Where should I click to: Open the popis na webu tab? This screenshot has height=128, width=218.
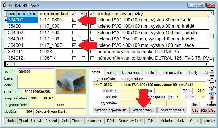171,73
